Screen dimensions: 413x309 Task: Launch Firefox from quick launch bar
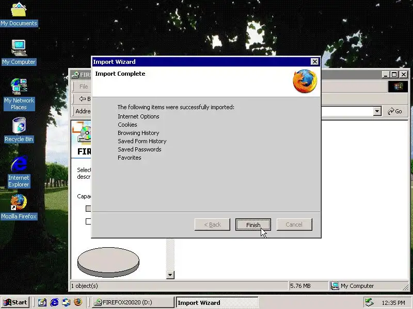pyautogui.click(x=78, y=302)
